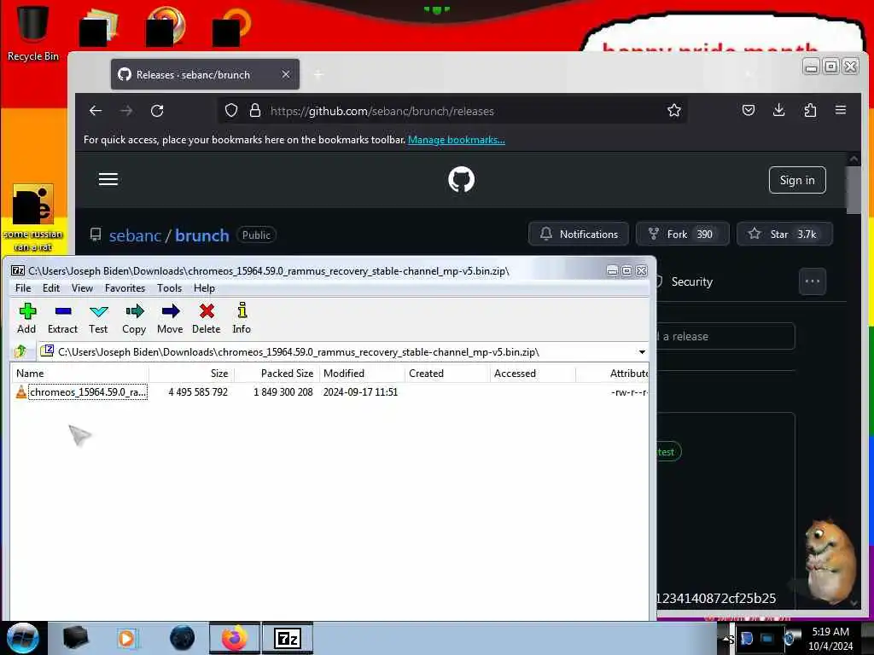
Task: Open the Favorites menu in 7-Zip
Action: point(125,288)
